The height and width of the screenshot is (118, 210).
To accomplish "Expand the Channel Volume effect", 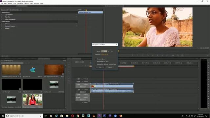I will pos(2,26).
